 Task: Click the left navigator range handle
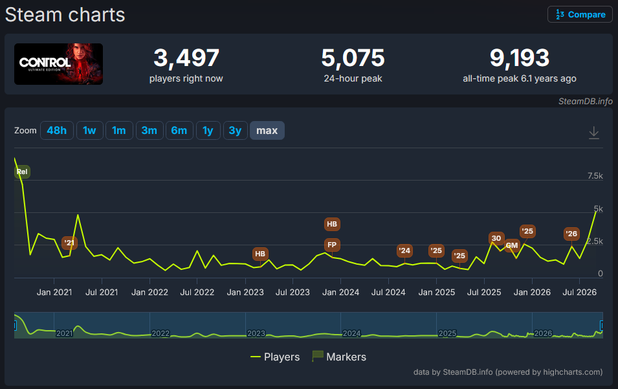tap(15, 326)
